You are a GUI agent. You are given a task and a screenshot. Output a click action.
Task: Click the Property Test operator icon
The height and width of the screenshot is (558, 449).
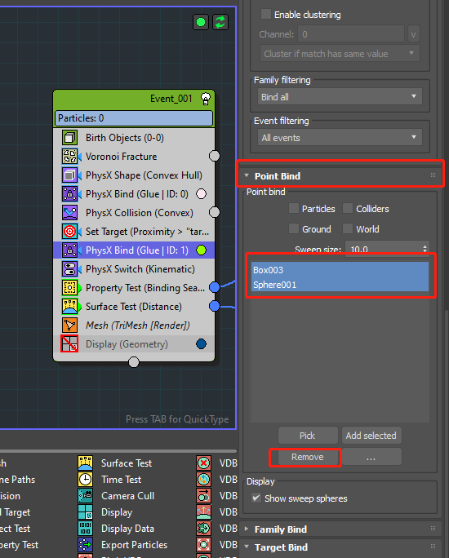[x=69, y=288]
